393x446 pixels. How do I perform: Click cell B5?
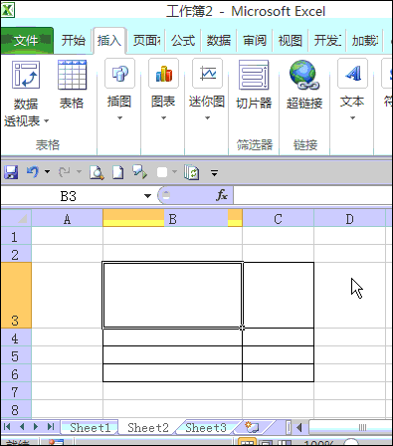(x=172, y=355)
